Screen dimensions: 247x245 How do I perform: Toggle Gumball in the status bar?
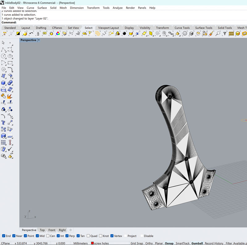[x=197, y=243]
